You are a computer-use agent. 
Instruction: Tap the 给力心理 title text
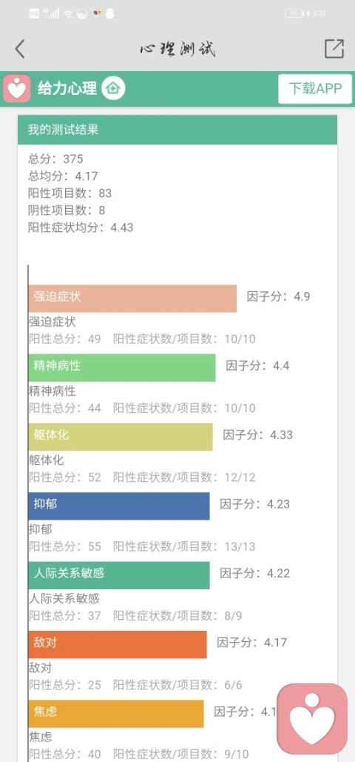pos(67,88)
